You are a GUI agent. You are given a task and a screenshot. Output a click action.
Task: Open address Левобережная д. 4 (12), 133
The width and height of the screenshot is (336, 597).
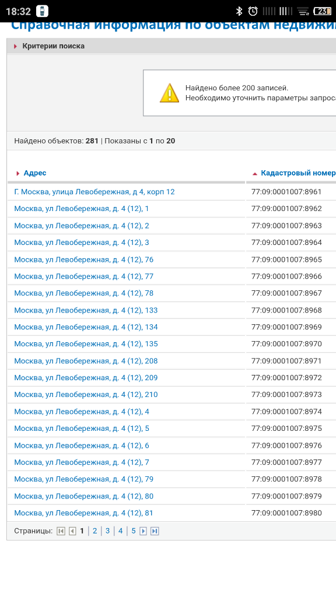point(86,310)
